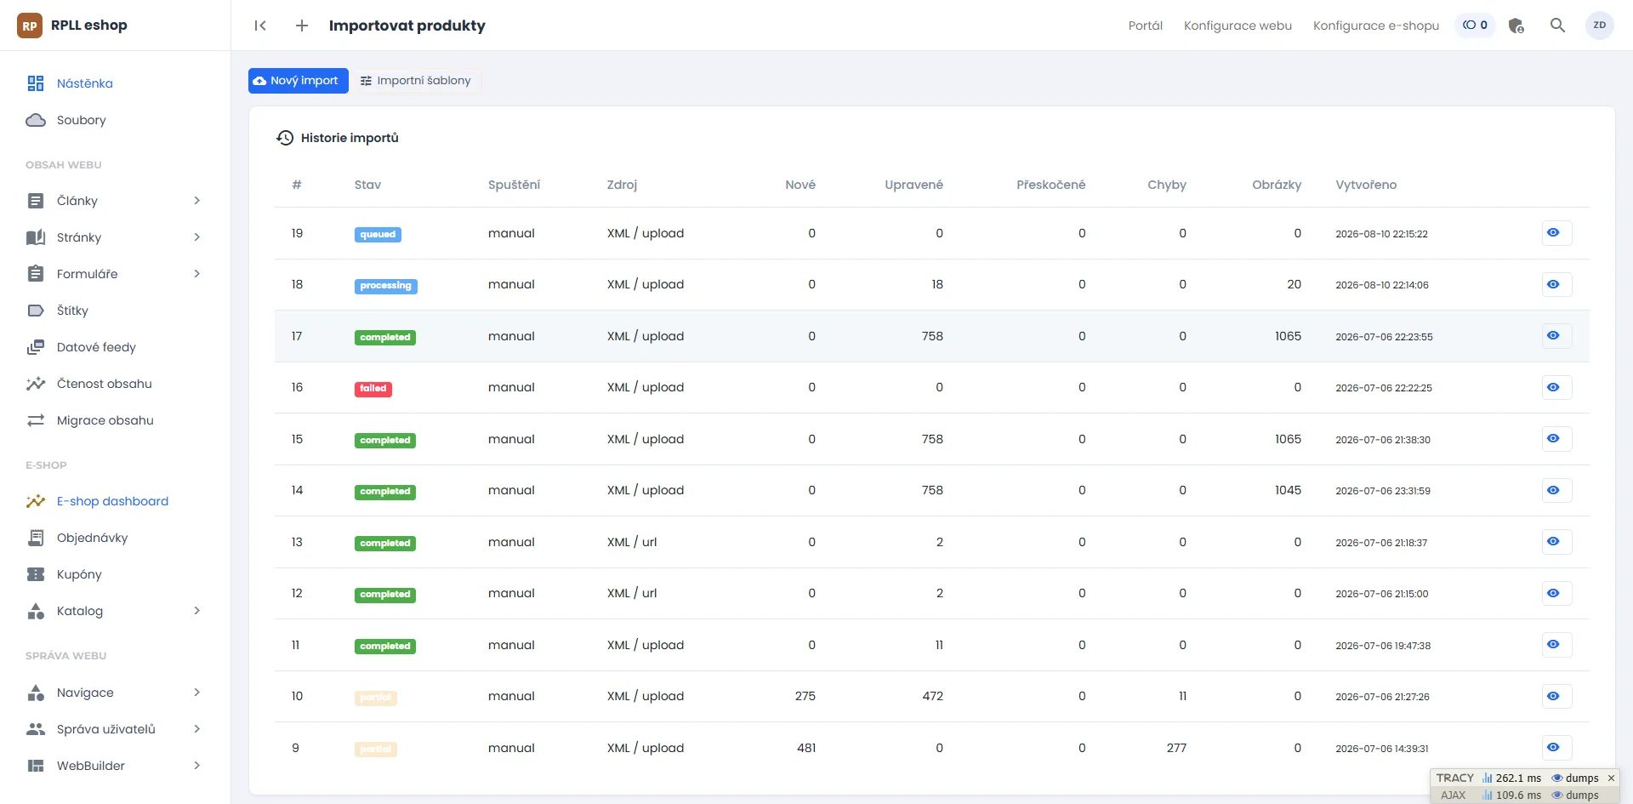This screenshot has height=804, width=1633.
Task: Click the Tracy 262.1 ms timing
Action: point(1511,778)
